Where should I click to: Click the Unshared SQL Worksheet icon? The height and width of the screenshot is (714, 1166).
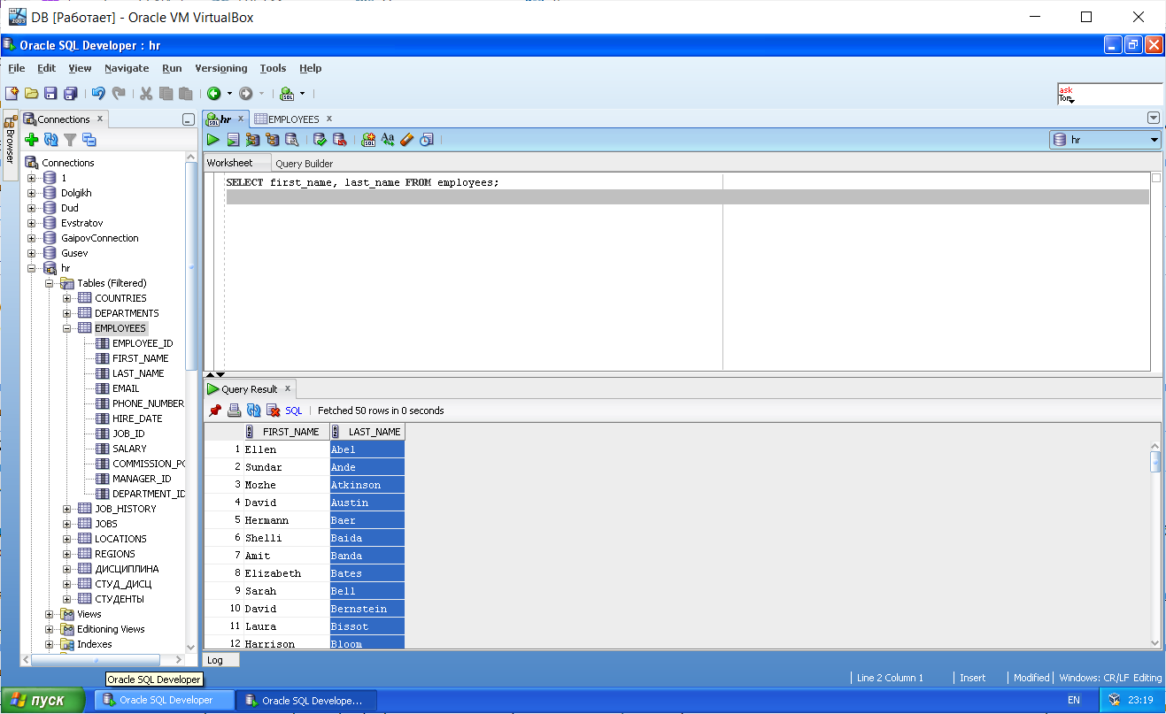pyautogui.click(x=368, y=139)
